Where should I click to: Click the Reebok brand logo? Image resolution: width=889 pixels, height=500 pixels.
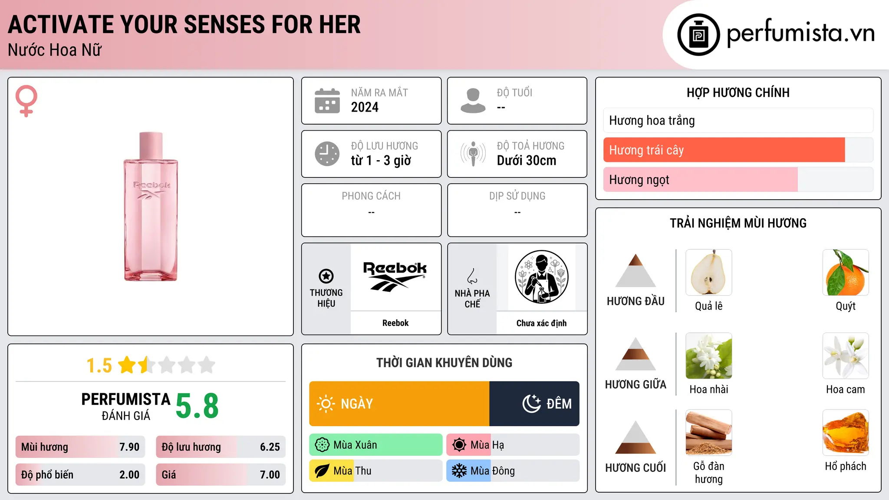(x=395, y=276)
